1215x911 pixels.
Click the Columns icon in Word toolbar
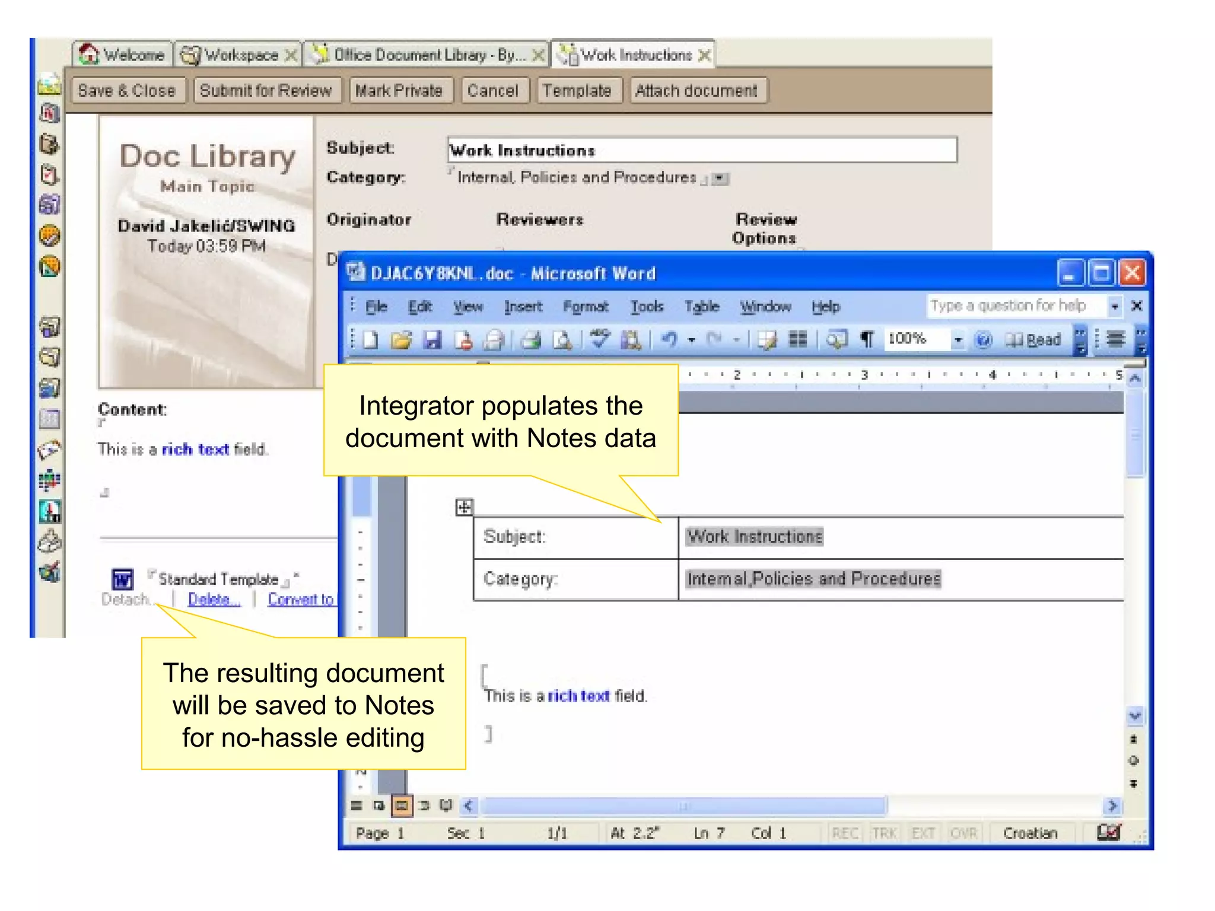click(x=798, y=340)
